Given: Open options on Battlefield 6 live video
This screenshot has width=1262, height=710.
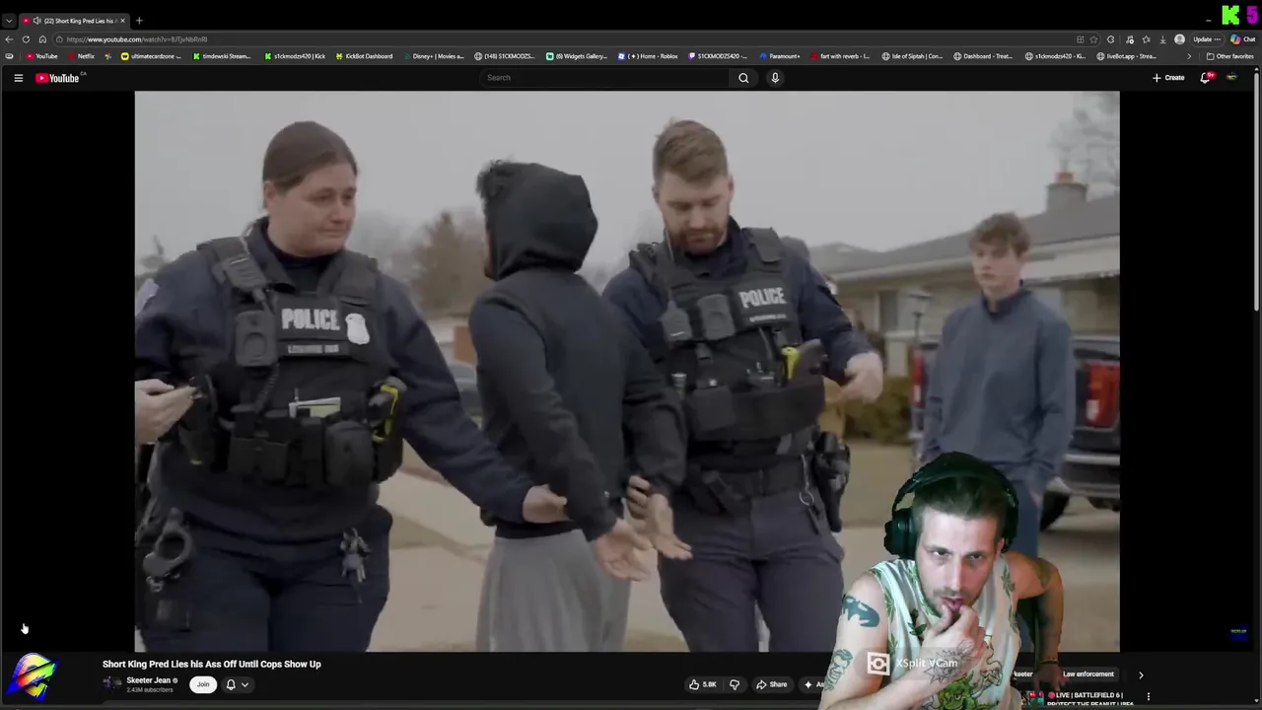Looking at the screenshot, I should tap(1148, 697).
